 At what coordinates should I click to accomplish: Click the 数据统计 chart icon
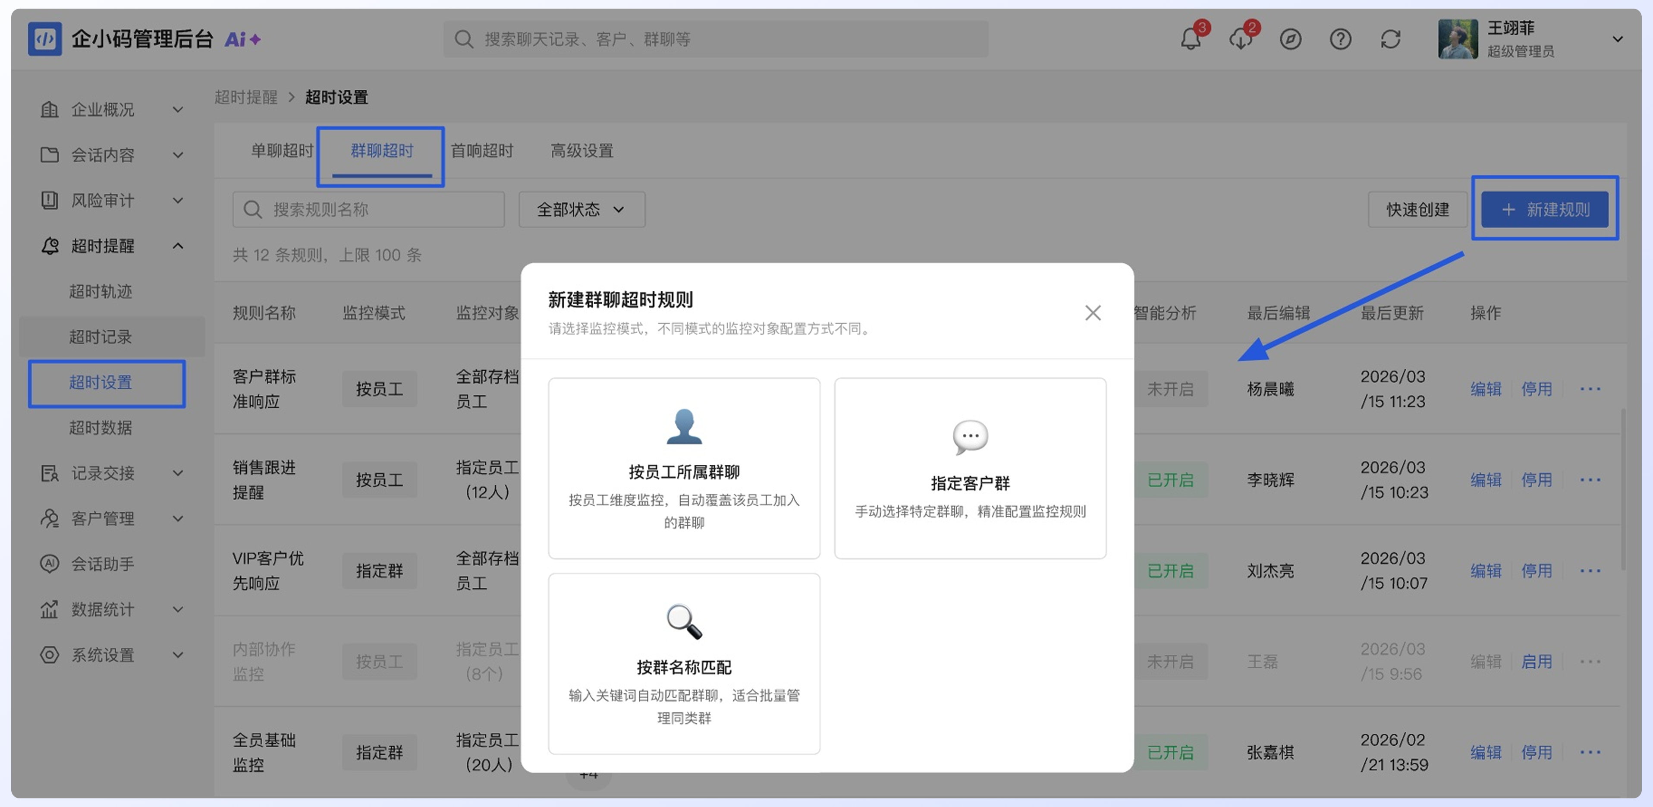50,609
